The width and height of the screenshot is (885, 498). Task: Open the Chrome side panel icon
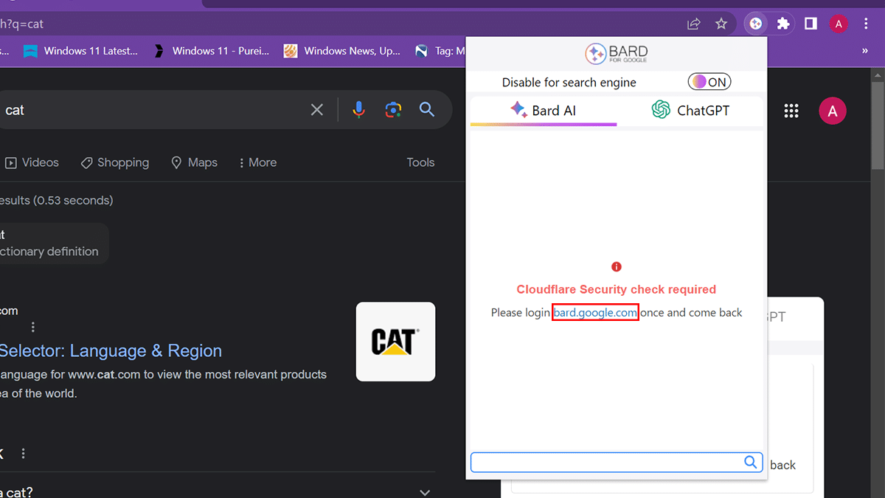tap(811, 24)
